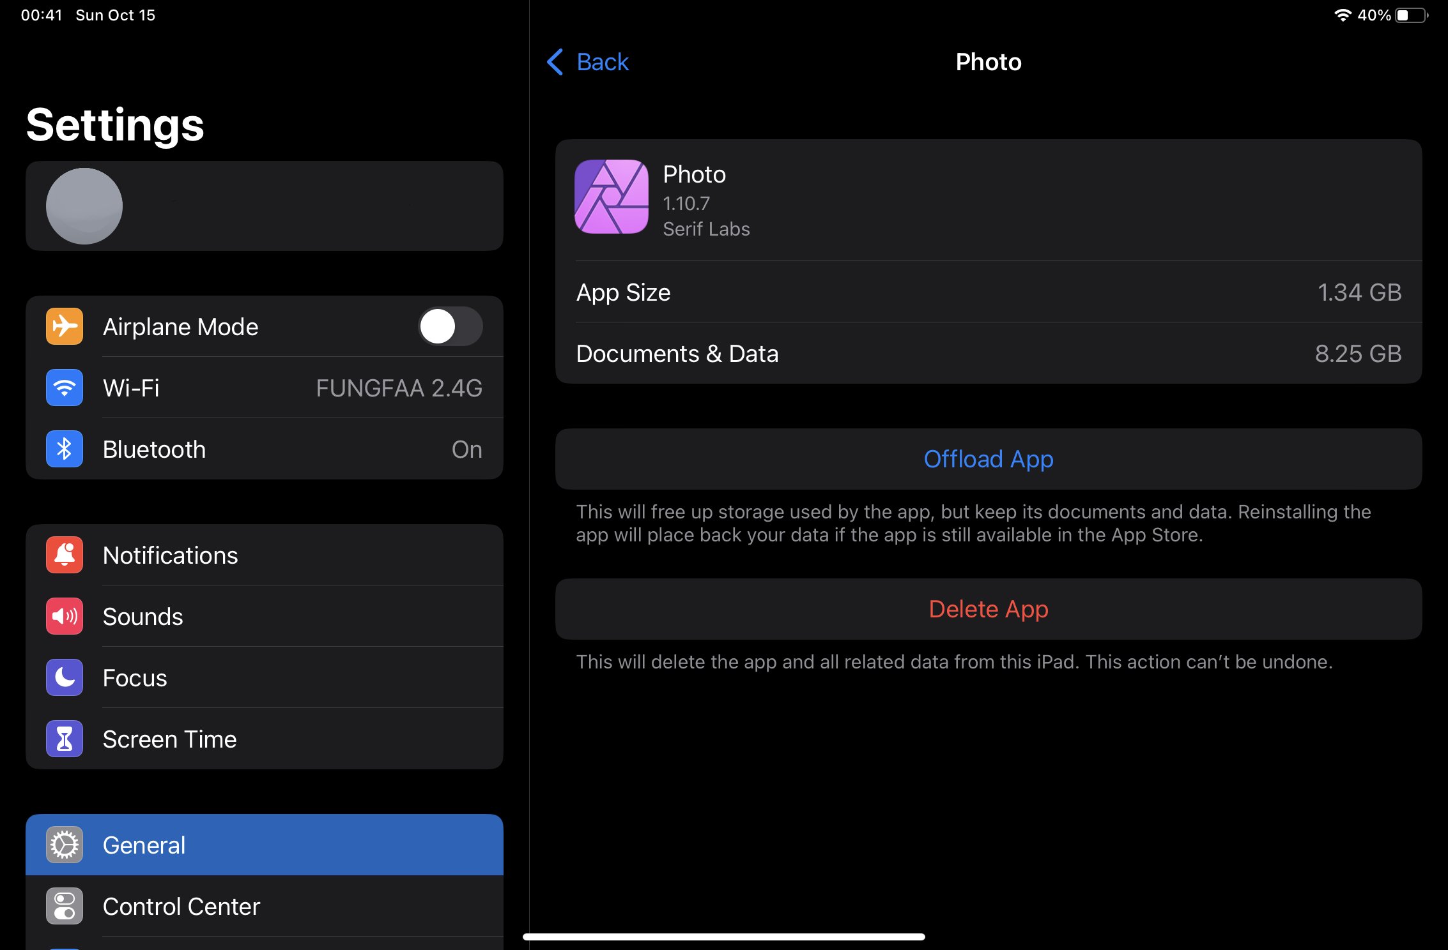Tap the Documents & Data label
This screenshot has height=950, width=1448.
(x=677, y=354)
